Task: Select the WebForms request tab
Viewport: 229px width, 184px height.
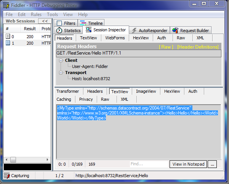Action: pos(115,38)
